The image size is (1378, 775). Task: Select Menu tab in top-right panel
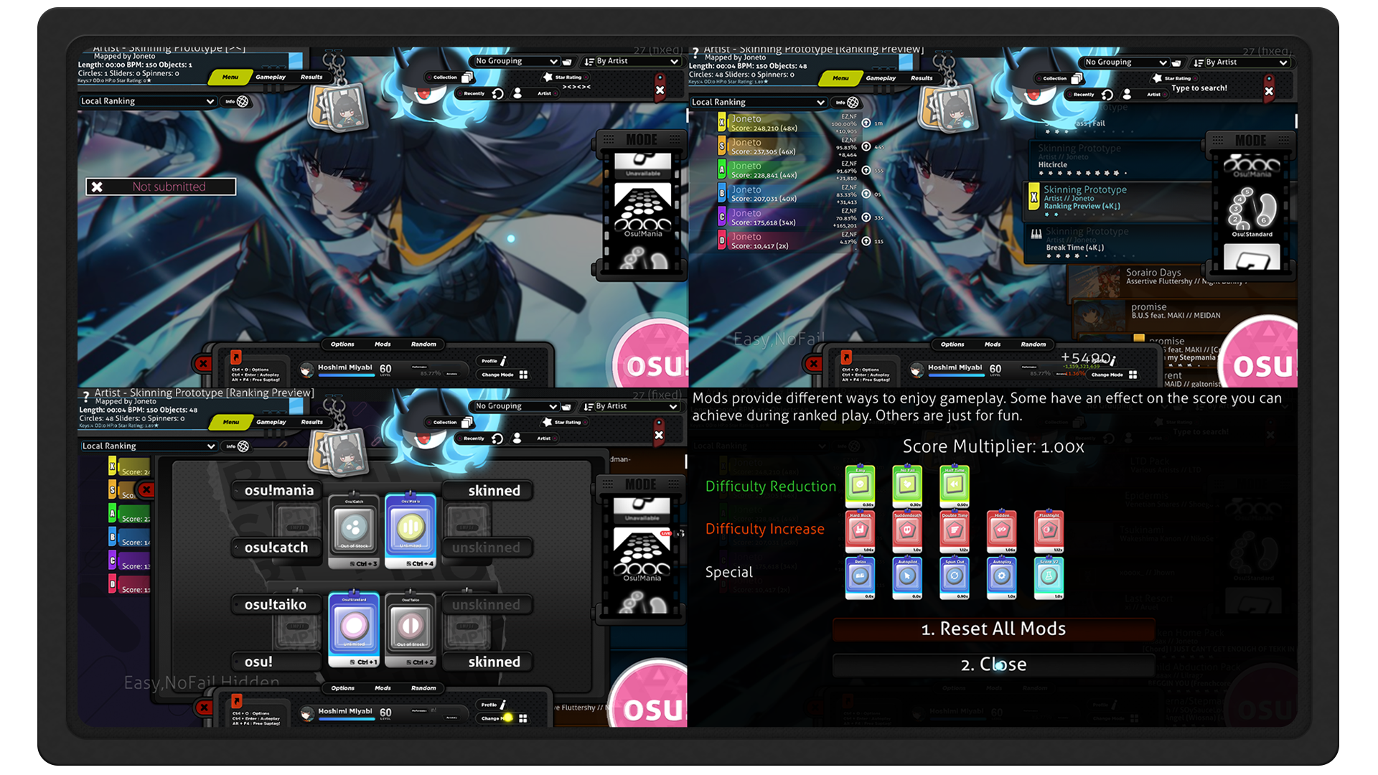[x=840, y=77]
